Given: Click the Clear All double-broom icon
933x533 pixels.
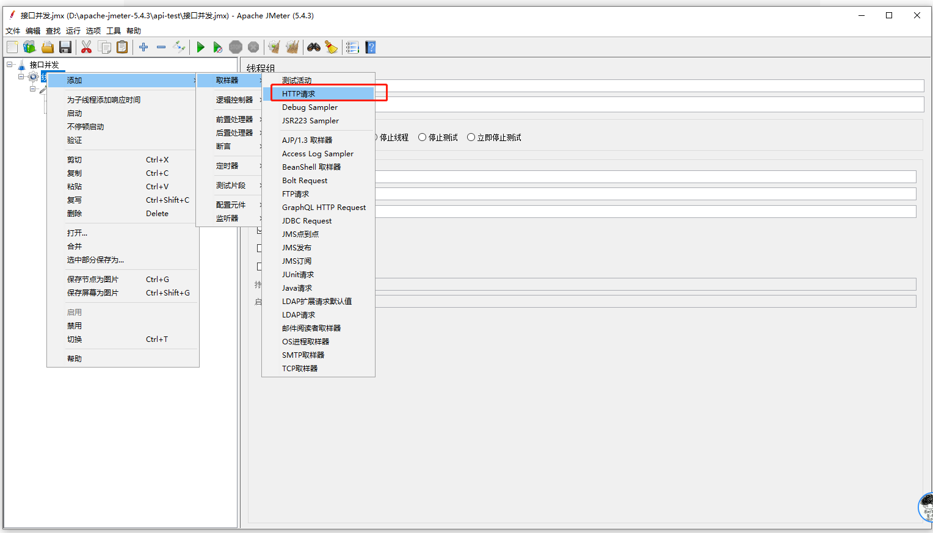Looking at the screenshot, I should (x=292, y=47).
